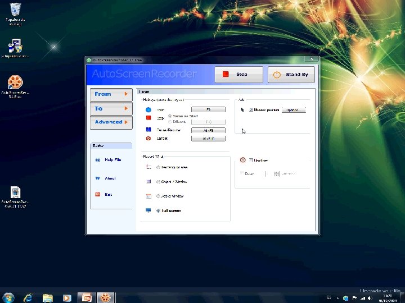Launch Internet Explorer from taskbar
This screenshot has height=303, width=405.
point(28,298)
